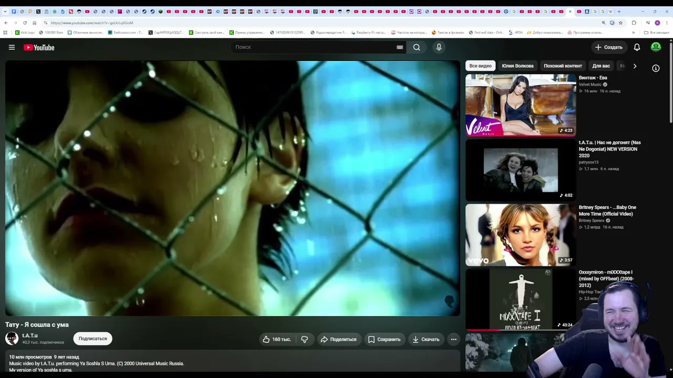Share the video via Поделиться
The height and width of the screenshot is (378, 673).
tap(338, 339)
